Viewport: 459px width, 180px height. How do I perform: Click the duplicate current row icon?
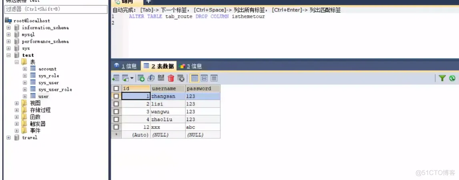tap(151, 78)
